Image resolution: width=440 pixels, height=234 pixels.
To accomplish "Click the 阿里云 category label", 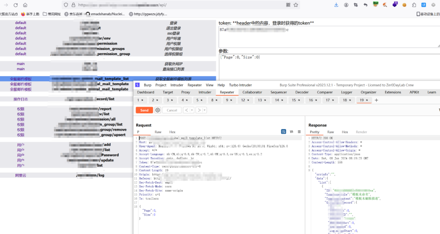I will coord(21,175).
